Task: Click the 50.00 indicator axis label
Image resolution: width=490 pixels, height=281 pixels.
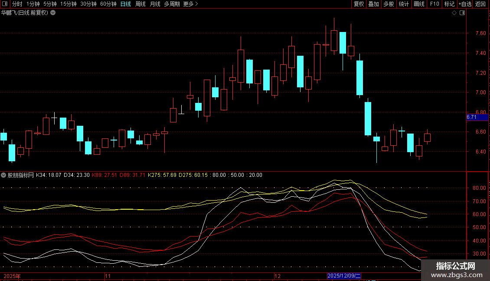Action: [479, 227]
